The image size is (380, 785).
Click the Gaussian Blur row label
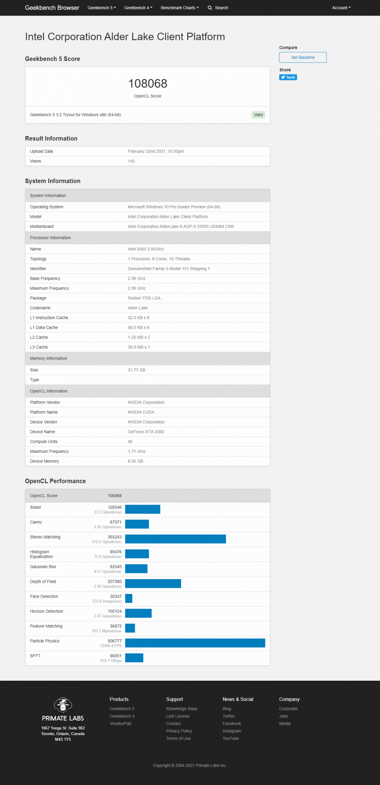43,567
